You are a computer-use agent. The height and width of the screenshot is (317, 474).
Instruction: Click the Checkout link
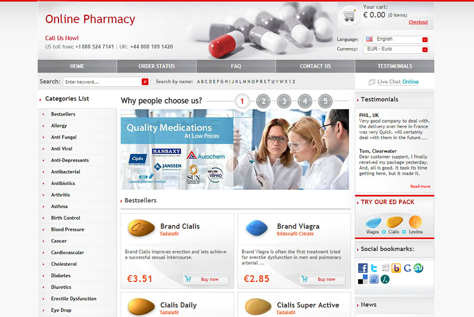(x=418, y=22)
